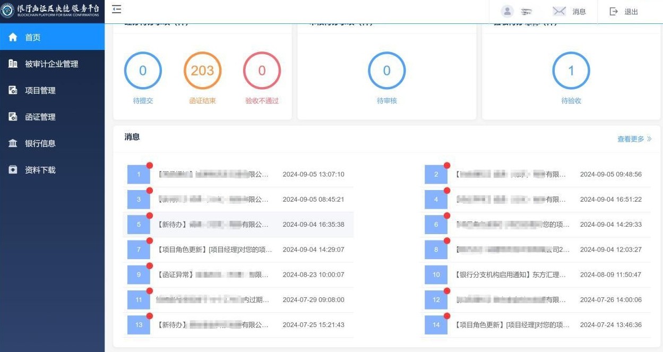The height and width of the screenshot is (352, 663).
Task: Click the 待提交 count circle
Action: point(143,71)
